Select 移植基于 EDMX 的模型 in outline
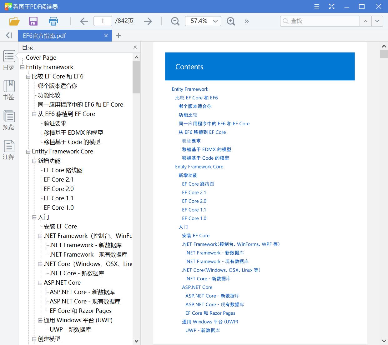Image resolution: width=388 pixels, height=345 pixels. [x=73, y=132]
